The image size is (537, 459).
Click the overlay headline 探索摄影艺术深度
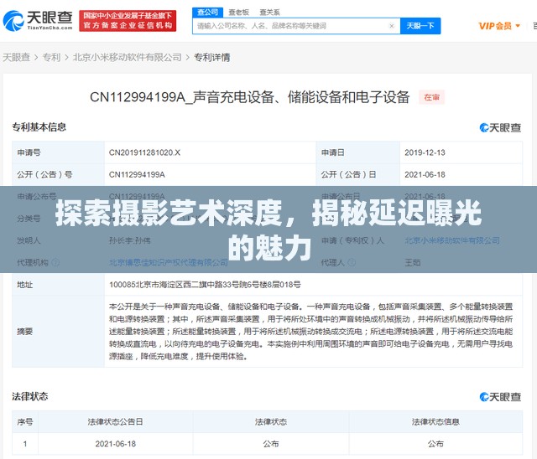[x=268, y=230]
